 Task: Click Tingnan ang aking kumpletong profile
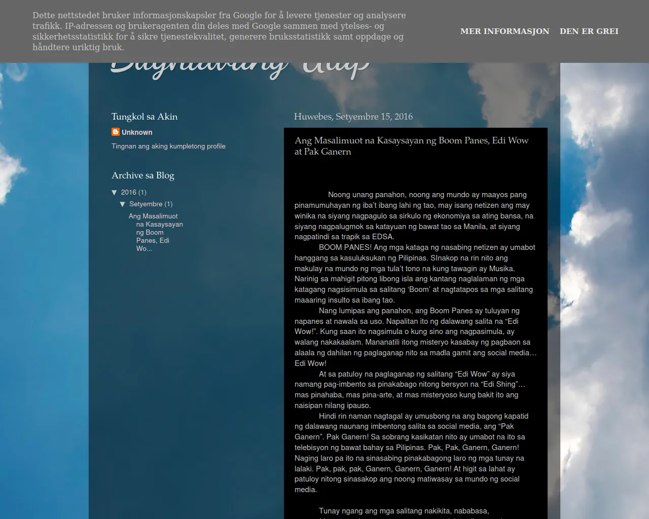[168, 146]
